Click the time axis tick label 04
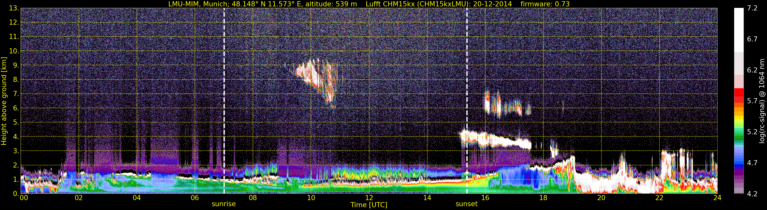The height and width of the screenshot is (210, 767). [136, 198]
